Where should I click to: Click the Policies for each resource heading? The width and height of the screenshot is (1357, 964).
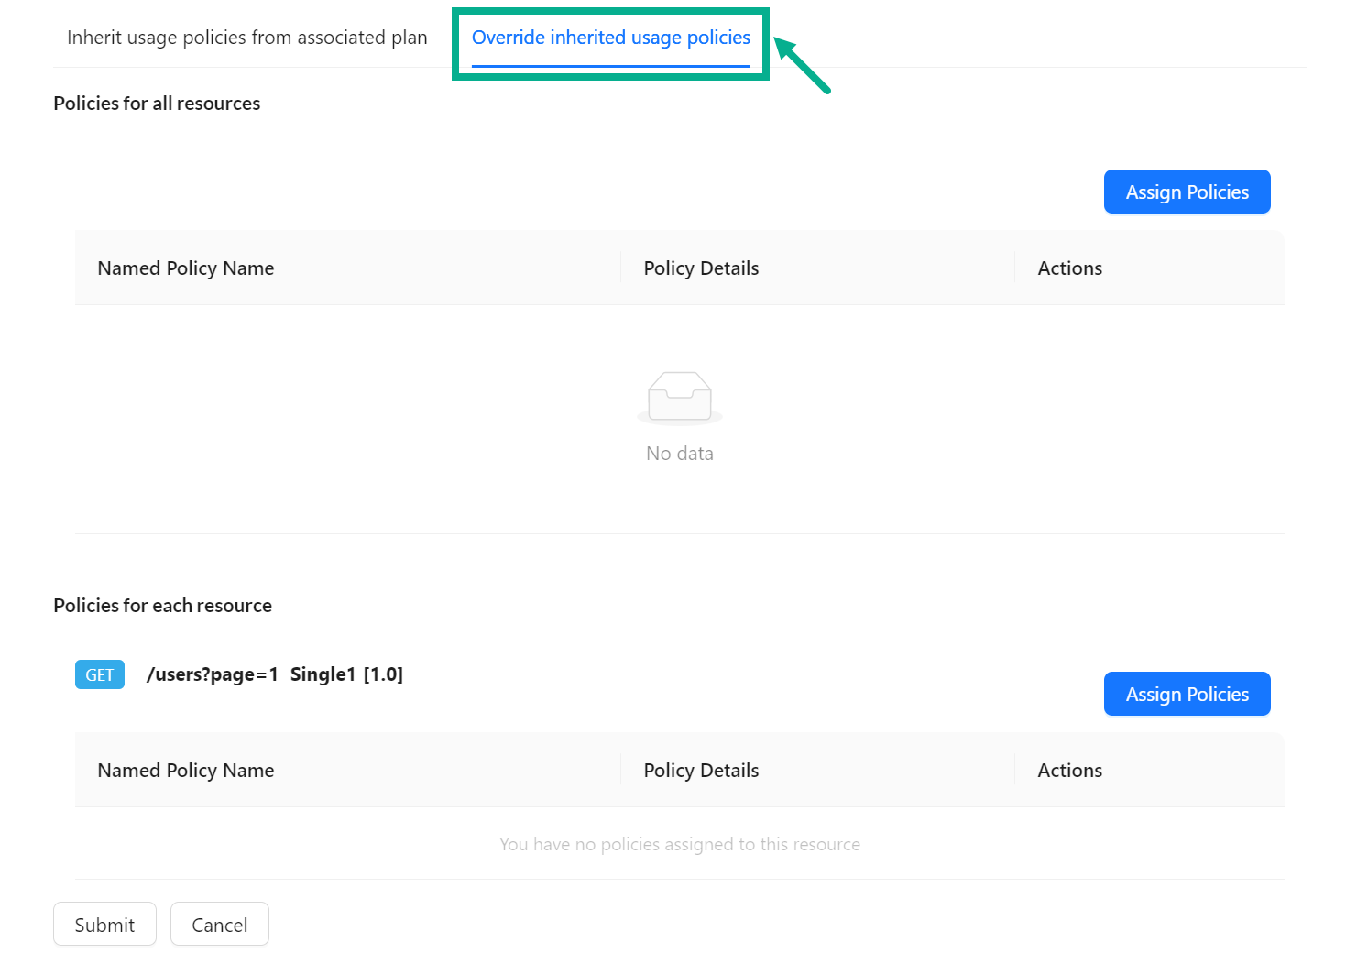tap(162, 605)
